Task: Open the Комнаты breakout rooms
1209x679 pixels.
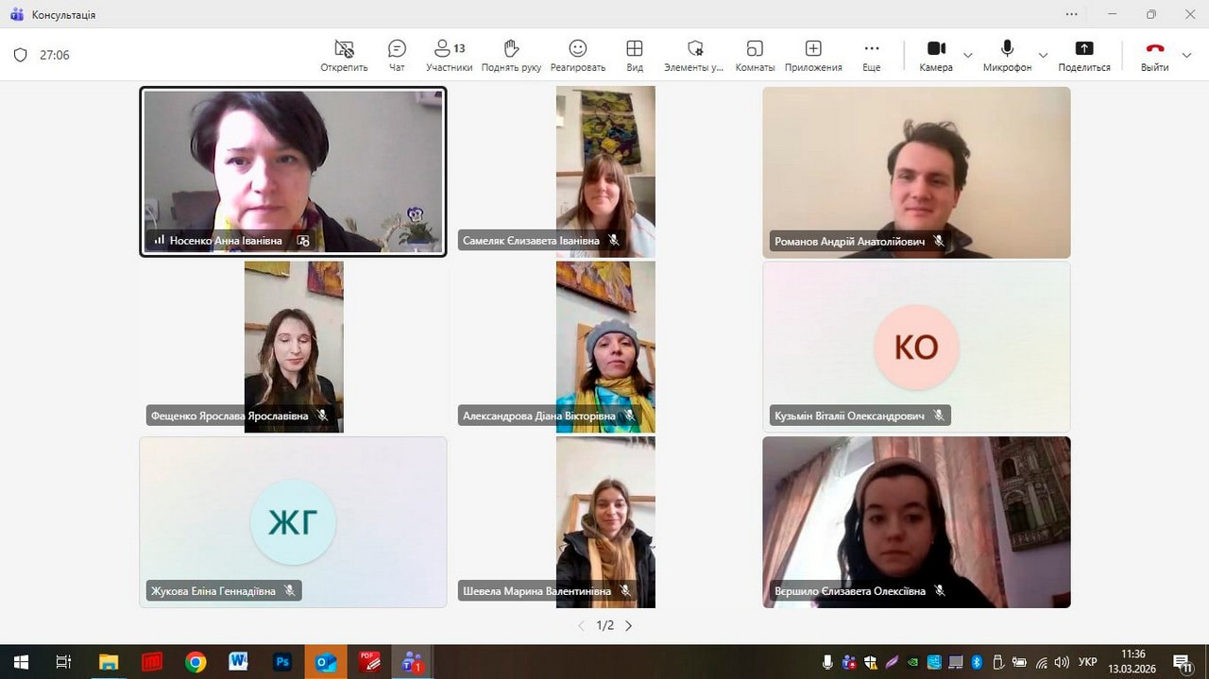Action: pyautogui.click(x=755, y=55)
